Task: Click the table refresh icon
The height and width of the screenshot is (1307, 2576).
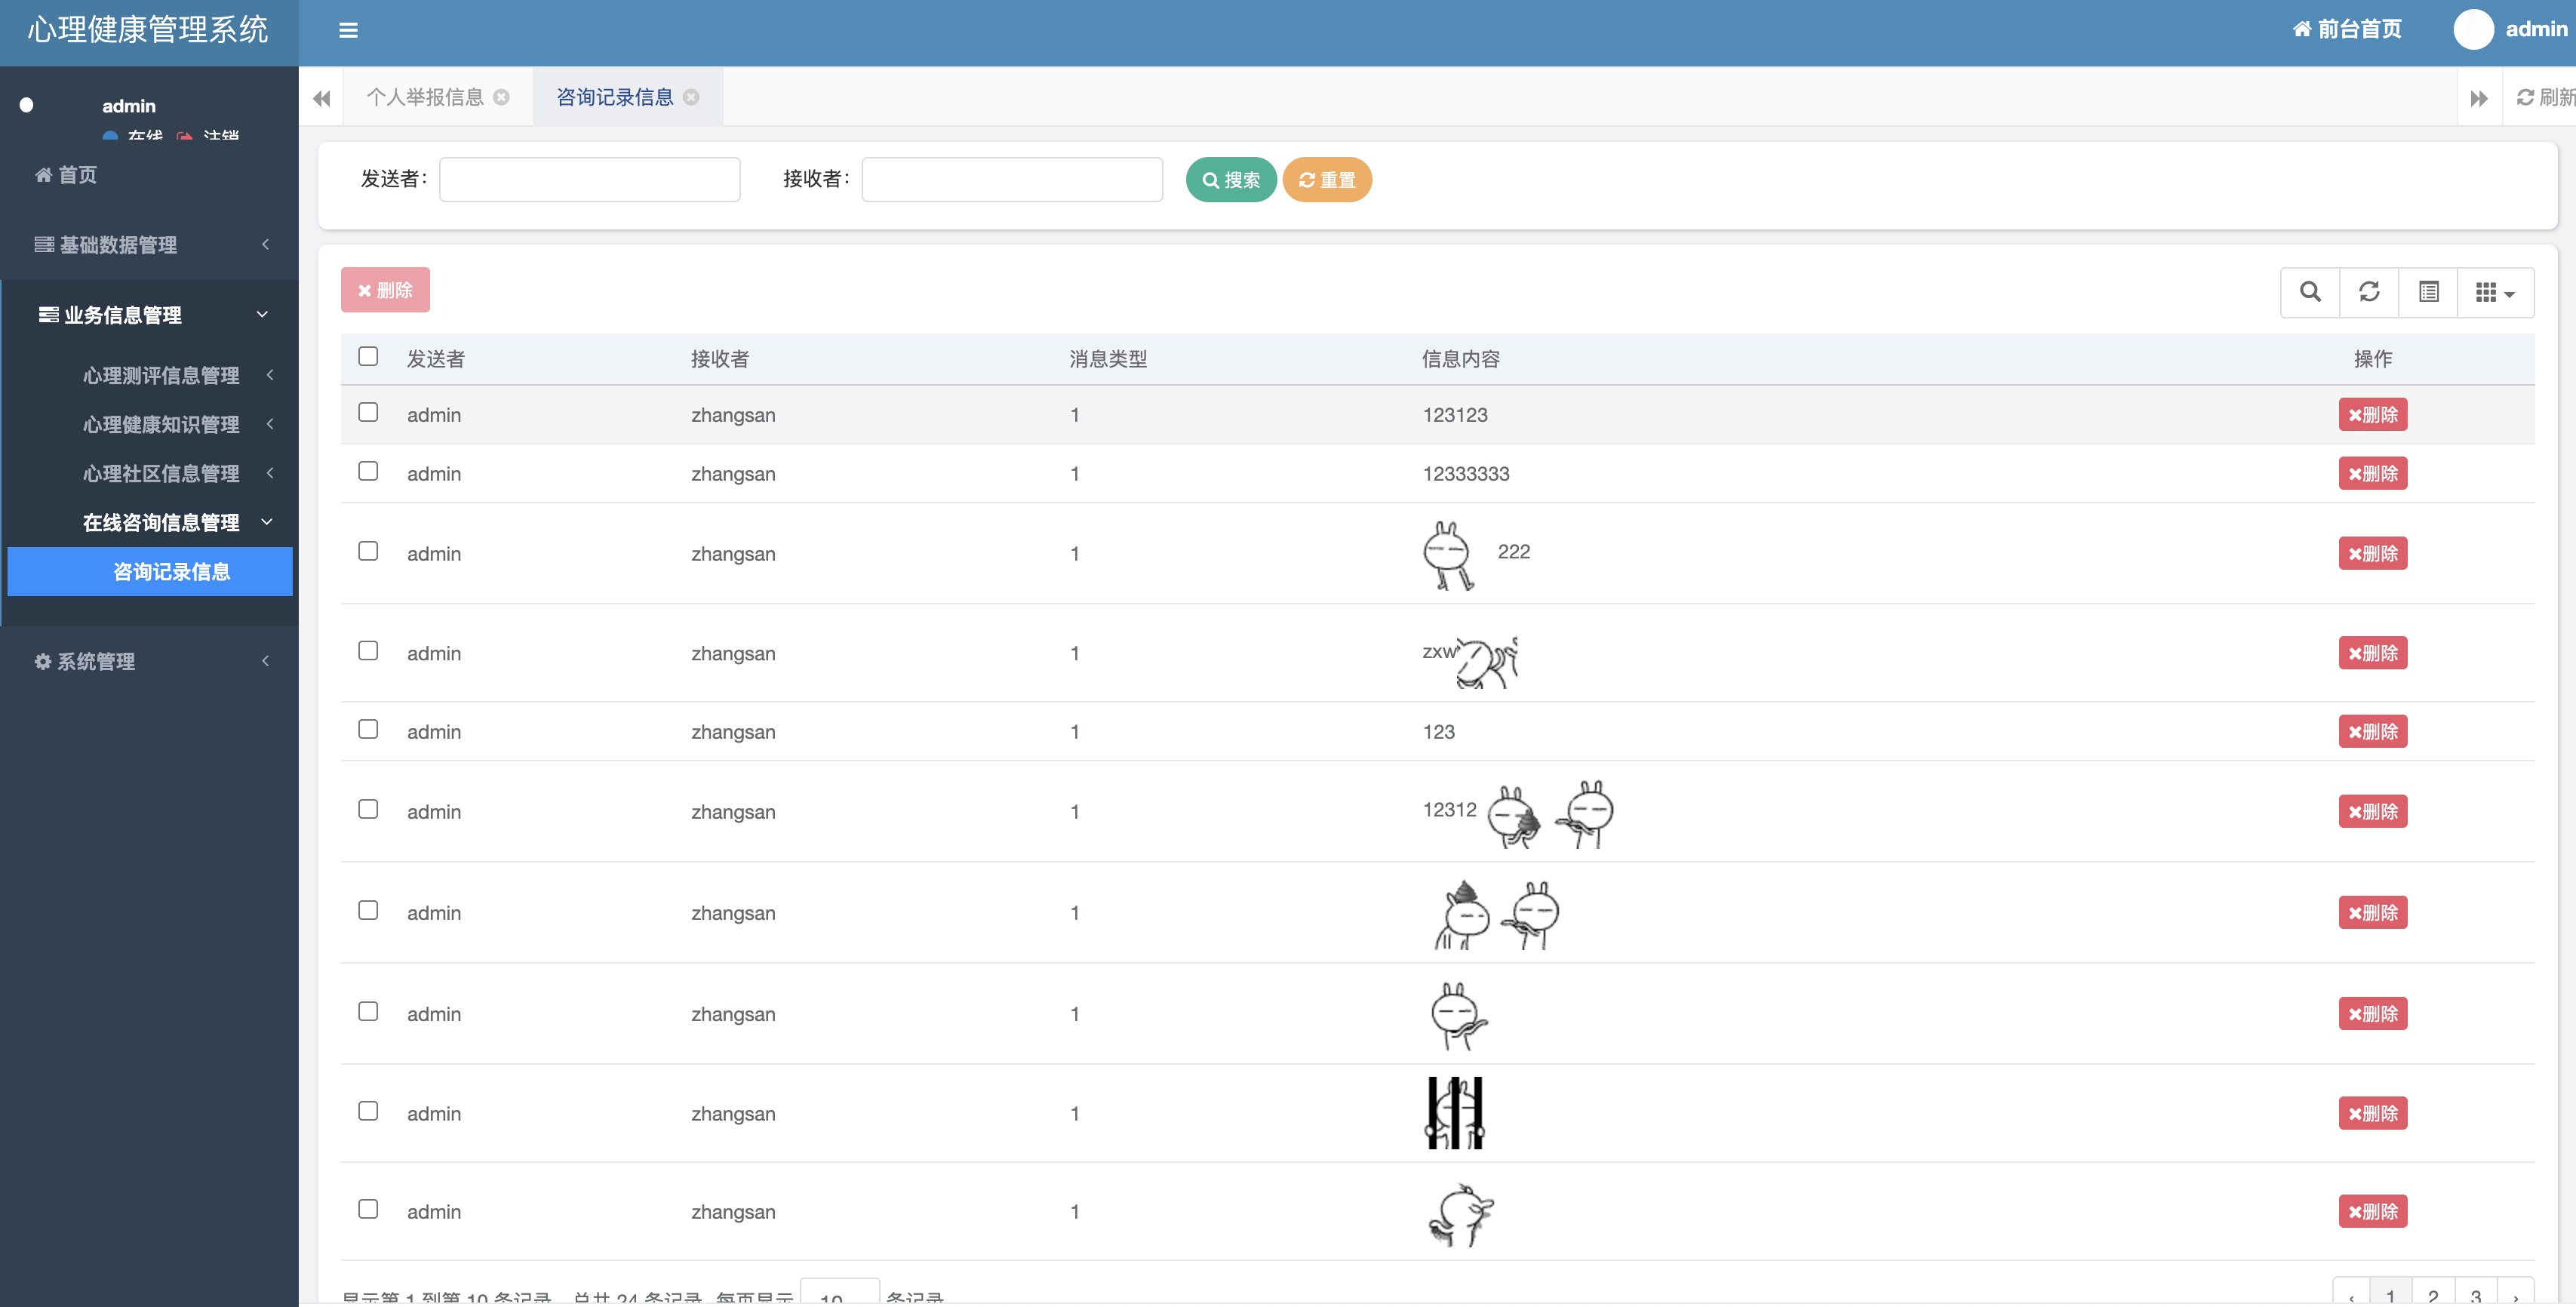Action: (x=2369, y=292)
